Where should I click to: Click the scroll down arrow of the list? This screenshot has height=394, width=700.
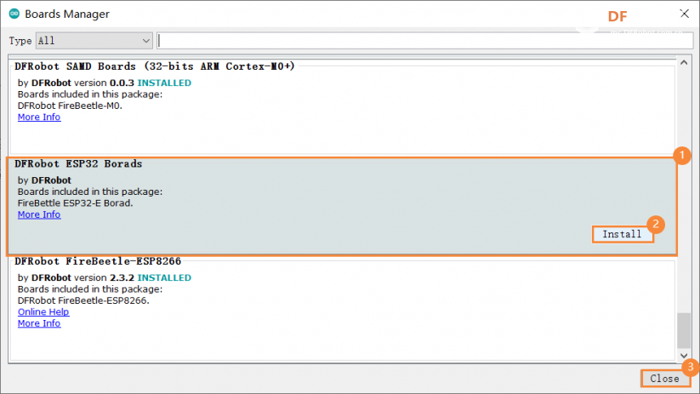[684, 356]
